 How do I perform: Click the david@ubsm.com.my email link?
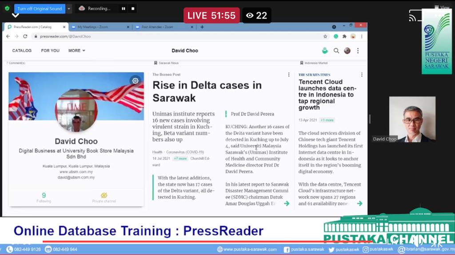pyautogui.click(x=76, y=178)
